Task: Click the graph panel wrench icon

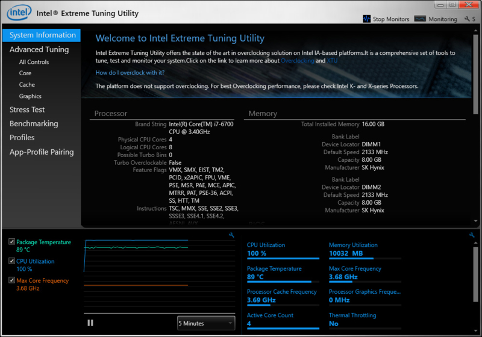Action: pos(231,235)
